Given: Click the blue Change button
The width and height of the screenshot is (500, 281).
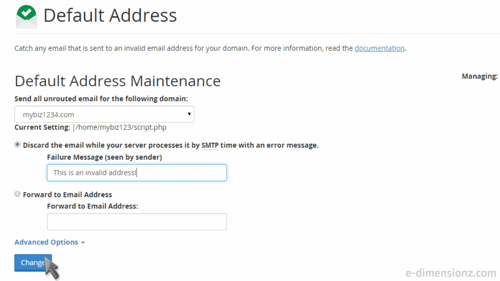Looking at the screenshot, I should (33, 263).
